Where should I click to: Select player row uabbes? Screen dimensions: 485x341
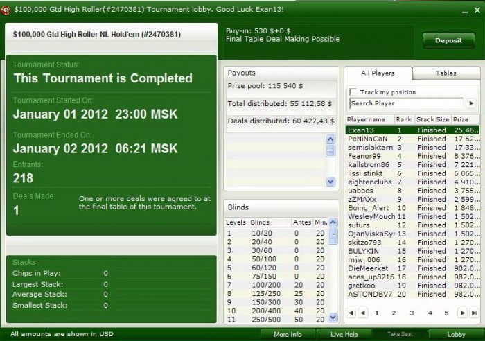click(412, 191)
